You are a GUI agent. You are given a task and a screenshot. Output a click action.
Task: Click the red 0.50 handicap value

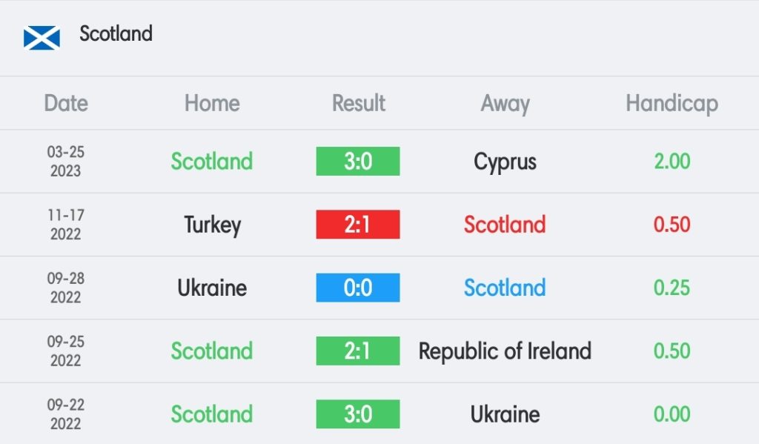[x=672, y=224]
